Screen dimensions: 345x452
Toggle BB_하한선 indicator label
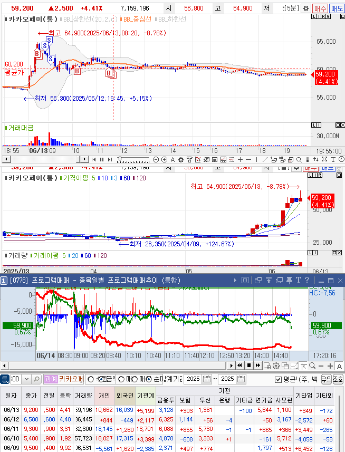[x=170, y=20]
